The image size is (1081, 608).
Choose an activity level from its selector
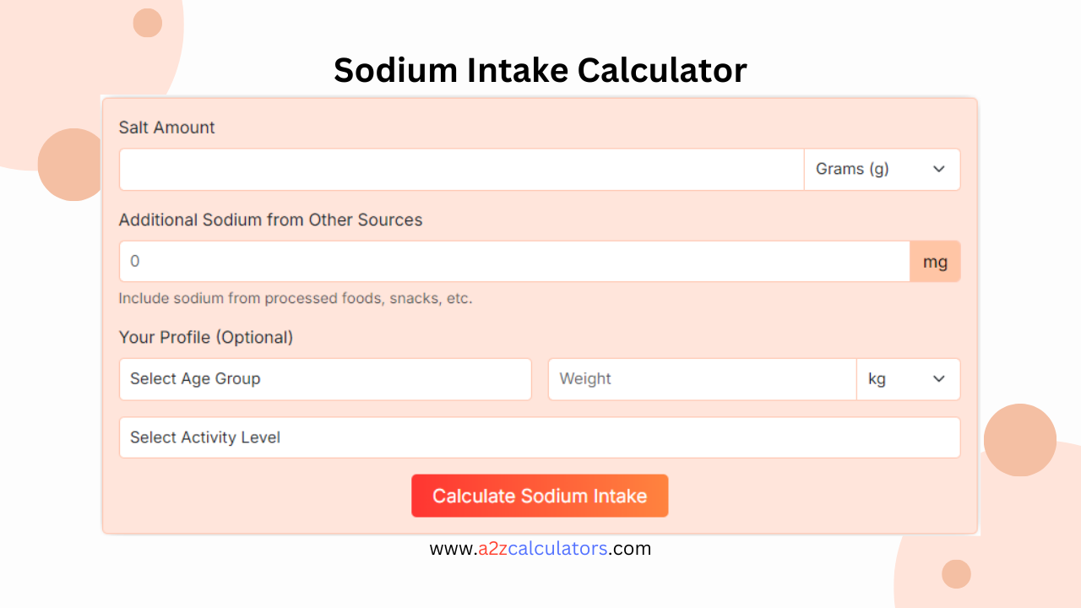pos(540,437)
